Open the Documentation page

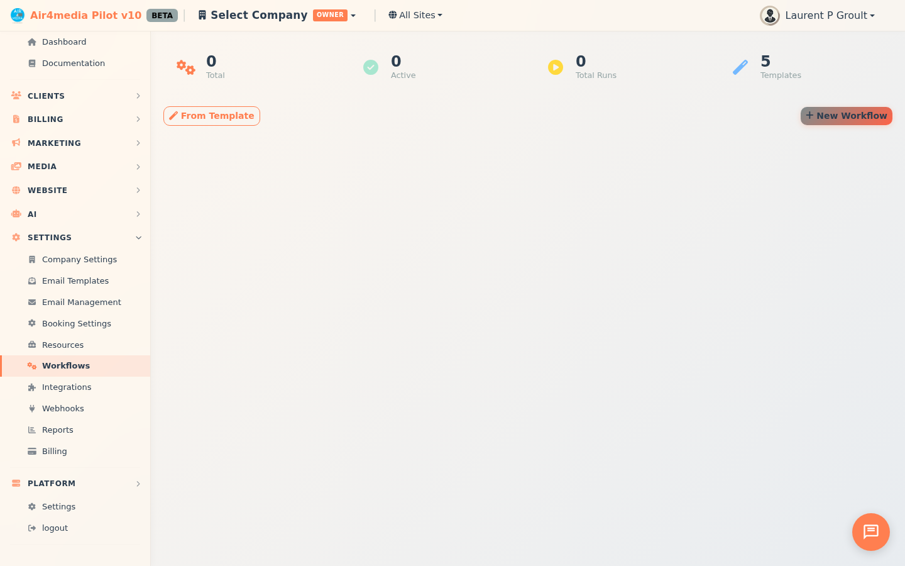point(74,63)
